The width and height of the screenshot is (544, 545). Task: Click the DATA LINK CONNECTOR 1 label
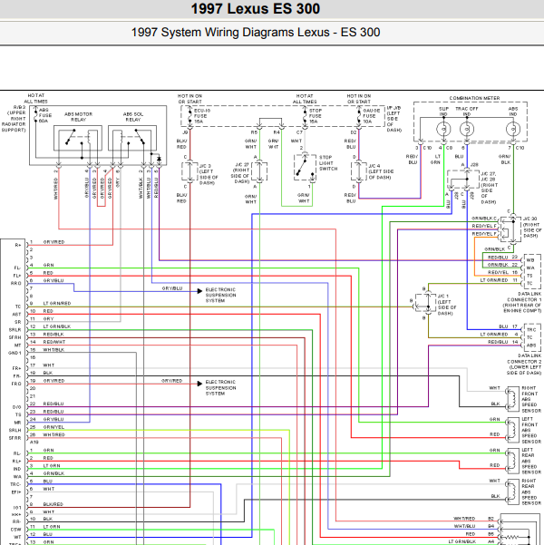pyautogui.click(x=522, y=302)
